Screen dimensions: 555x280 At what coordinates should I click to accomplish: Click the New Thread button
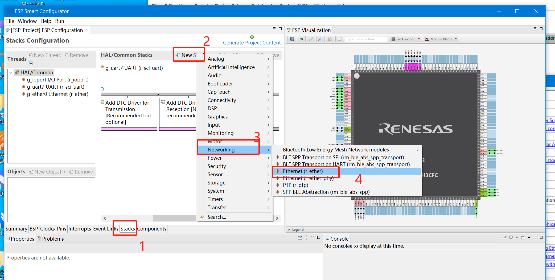(x=45, y=55)
